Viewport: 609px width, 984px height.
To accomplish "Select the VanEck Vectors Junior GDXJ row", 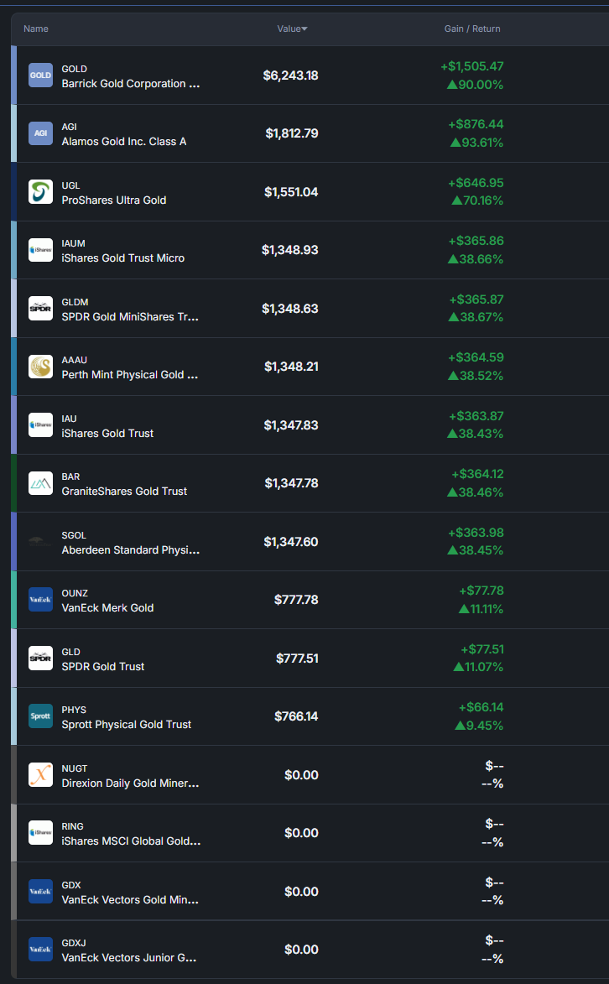I will point(312,950).
